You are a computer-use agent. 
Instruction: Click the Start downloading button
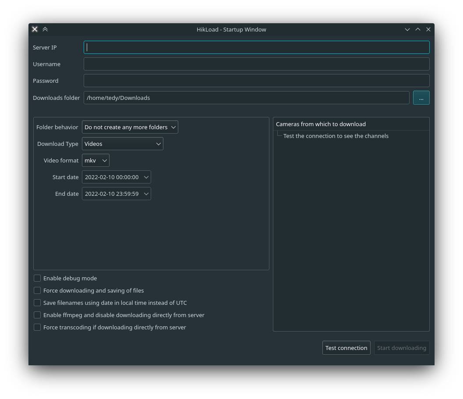click(402, 348)
